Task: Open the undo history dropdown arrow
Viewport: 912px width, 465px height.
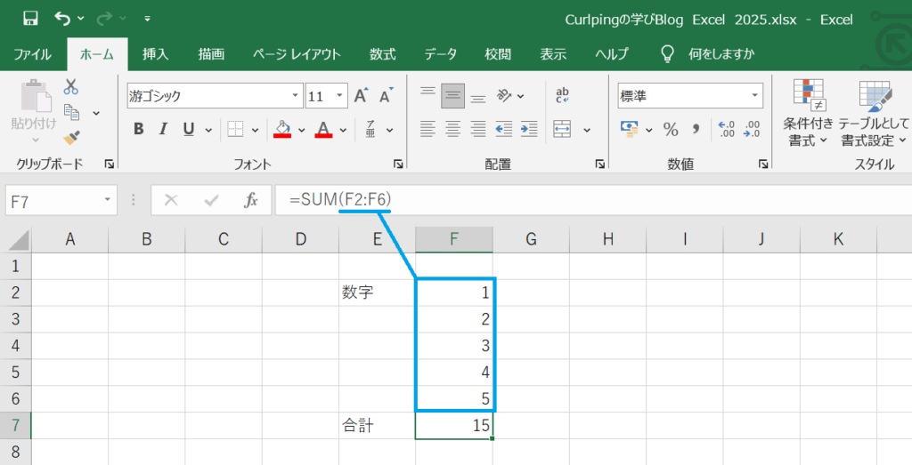Action: (81, 20)
